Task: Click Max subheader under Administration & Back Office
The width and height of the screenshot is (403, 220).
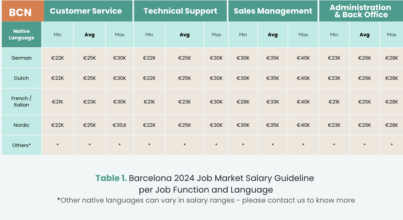Action: (x=392, y=35)
